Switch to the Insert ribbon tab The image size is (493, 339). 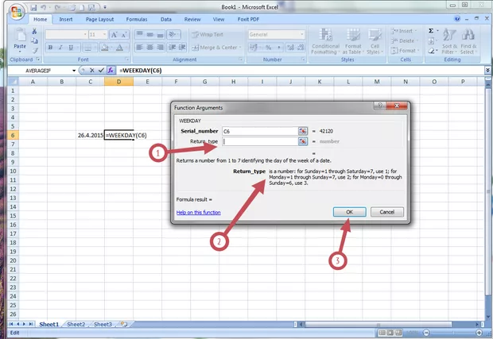[x=66, y=20]
